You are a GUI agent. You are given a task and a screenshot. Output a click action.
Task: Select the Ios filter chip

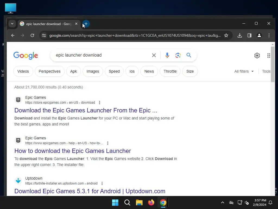pyautogui.click(x=132, y=71)
